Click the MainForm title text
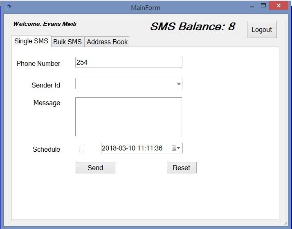 (x=146, y=8)
